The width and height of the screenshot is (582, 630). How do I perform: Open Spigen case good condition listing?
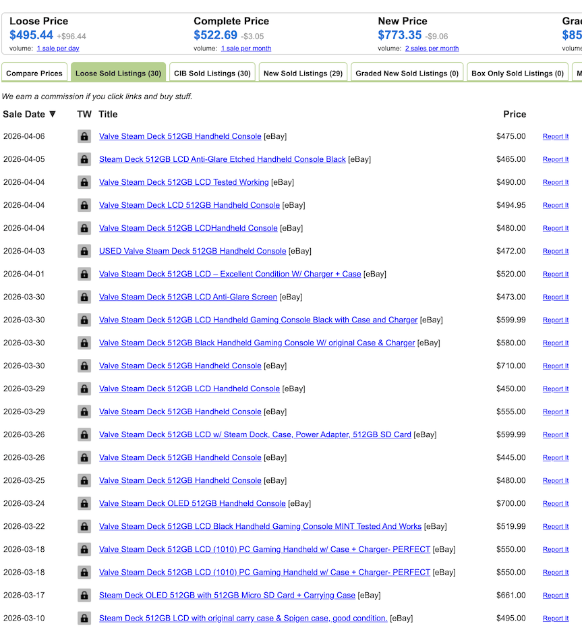[243, 618]
